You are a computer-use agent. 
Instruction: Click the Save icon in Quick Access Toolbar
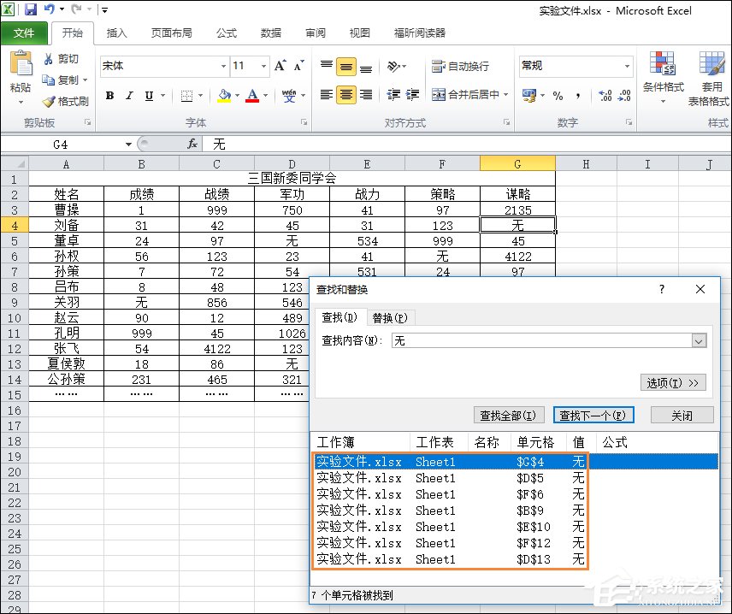click(x=30, y=9)
